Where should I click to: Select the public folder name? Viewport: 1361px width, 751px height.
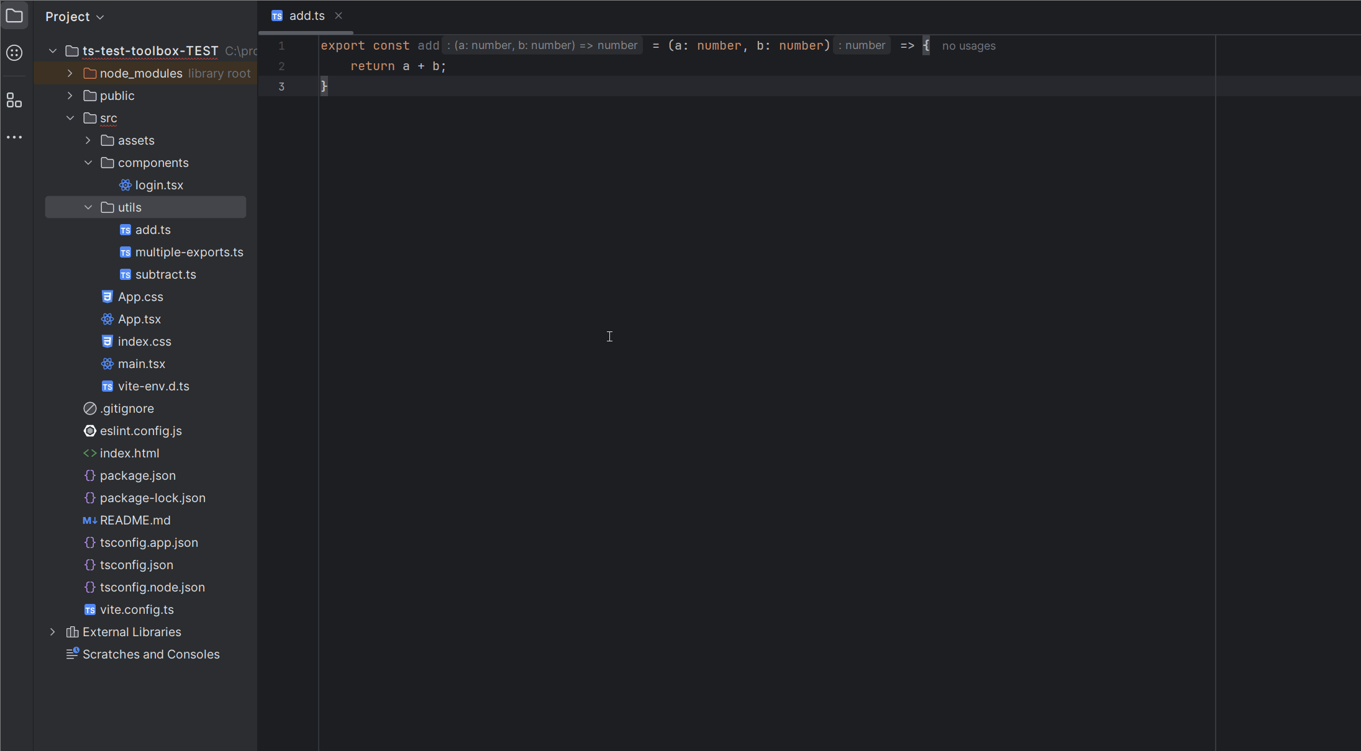point(117,96)
